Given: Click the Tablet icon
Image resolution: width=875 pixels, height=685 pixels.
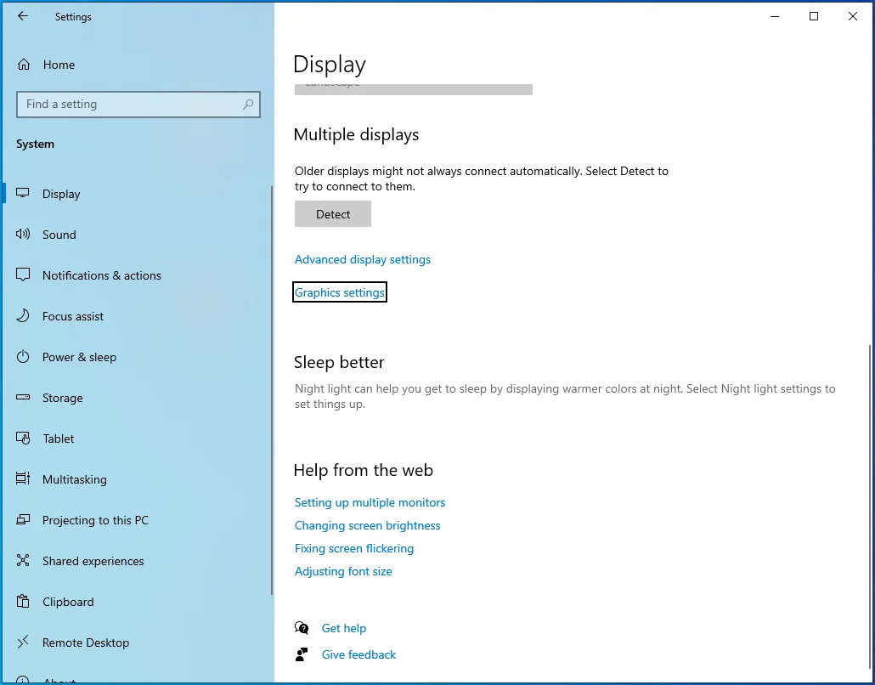Looking at the screenshot, I should (x=23, y=438).
